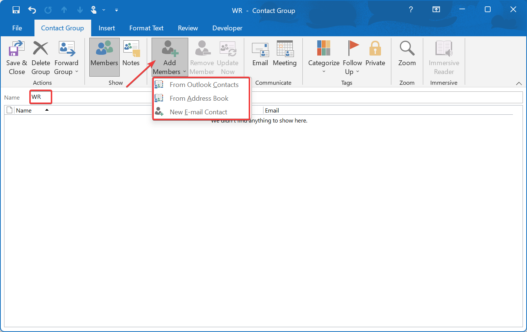The height and width of the screenshot is (332, 527).
Task: Collapse the ribbon using the chevron
Action: (519, 83)
